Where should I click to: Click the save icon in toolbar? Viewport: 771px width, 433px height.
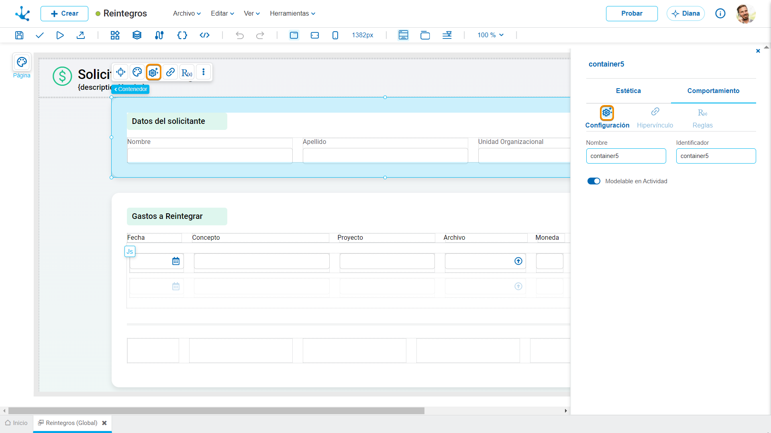click(19, 35)
